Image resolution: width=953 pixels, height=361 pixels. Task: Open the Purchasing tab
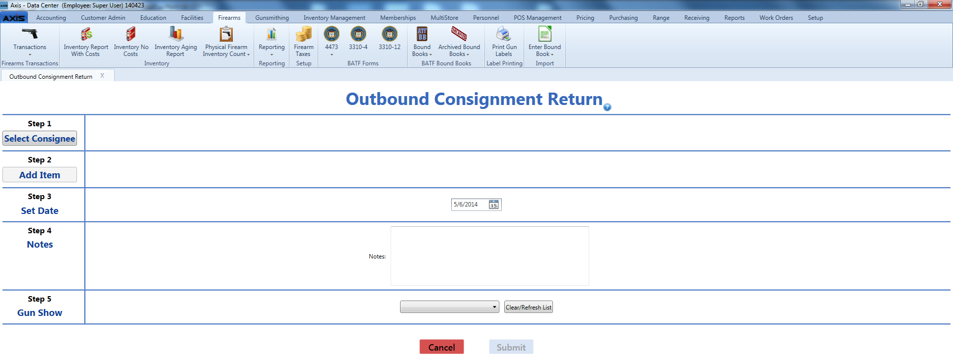[623, 18]
